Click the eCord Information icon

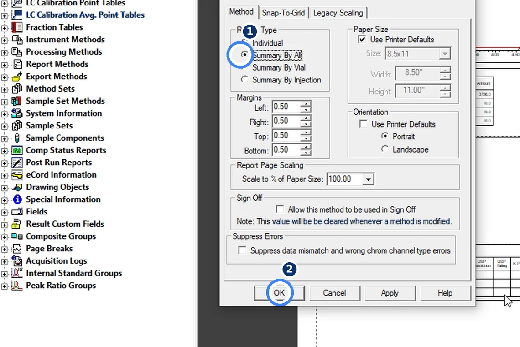(17, 175)
